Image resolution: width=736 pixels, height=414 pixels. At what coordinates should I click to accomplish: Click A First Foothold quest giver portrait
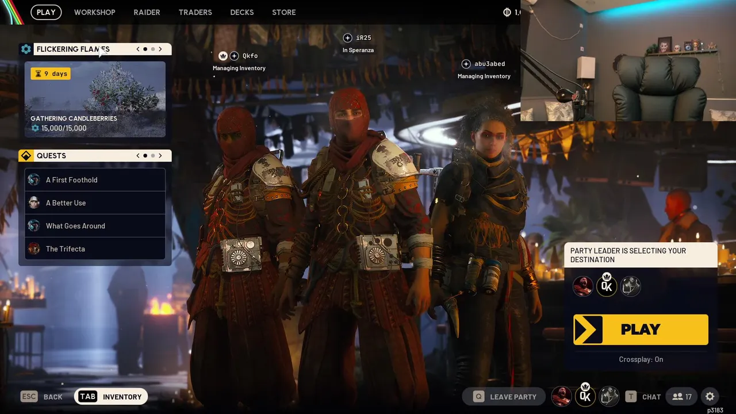pyautogui.click(x=34, y=180)
